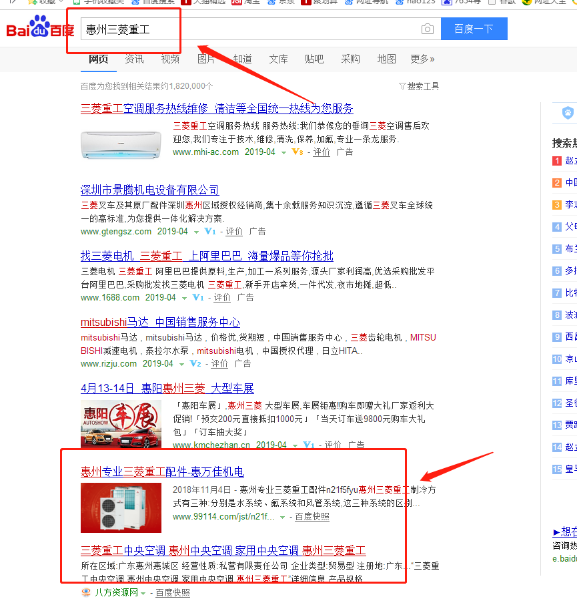Open 找三菱电机 三菱重工 上阿里巴巴 link

pos(207,256)
